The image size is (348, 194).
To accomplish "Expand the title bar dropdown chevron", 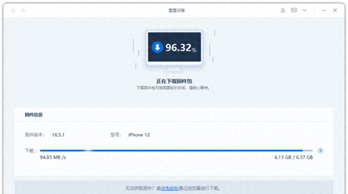I will tap(305, 10).
